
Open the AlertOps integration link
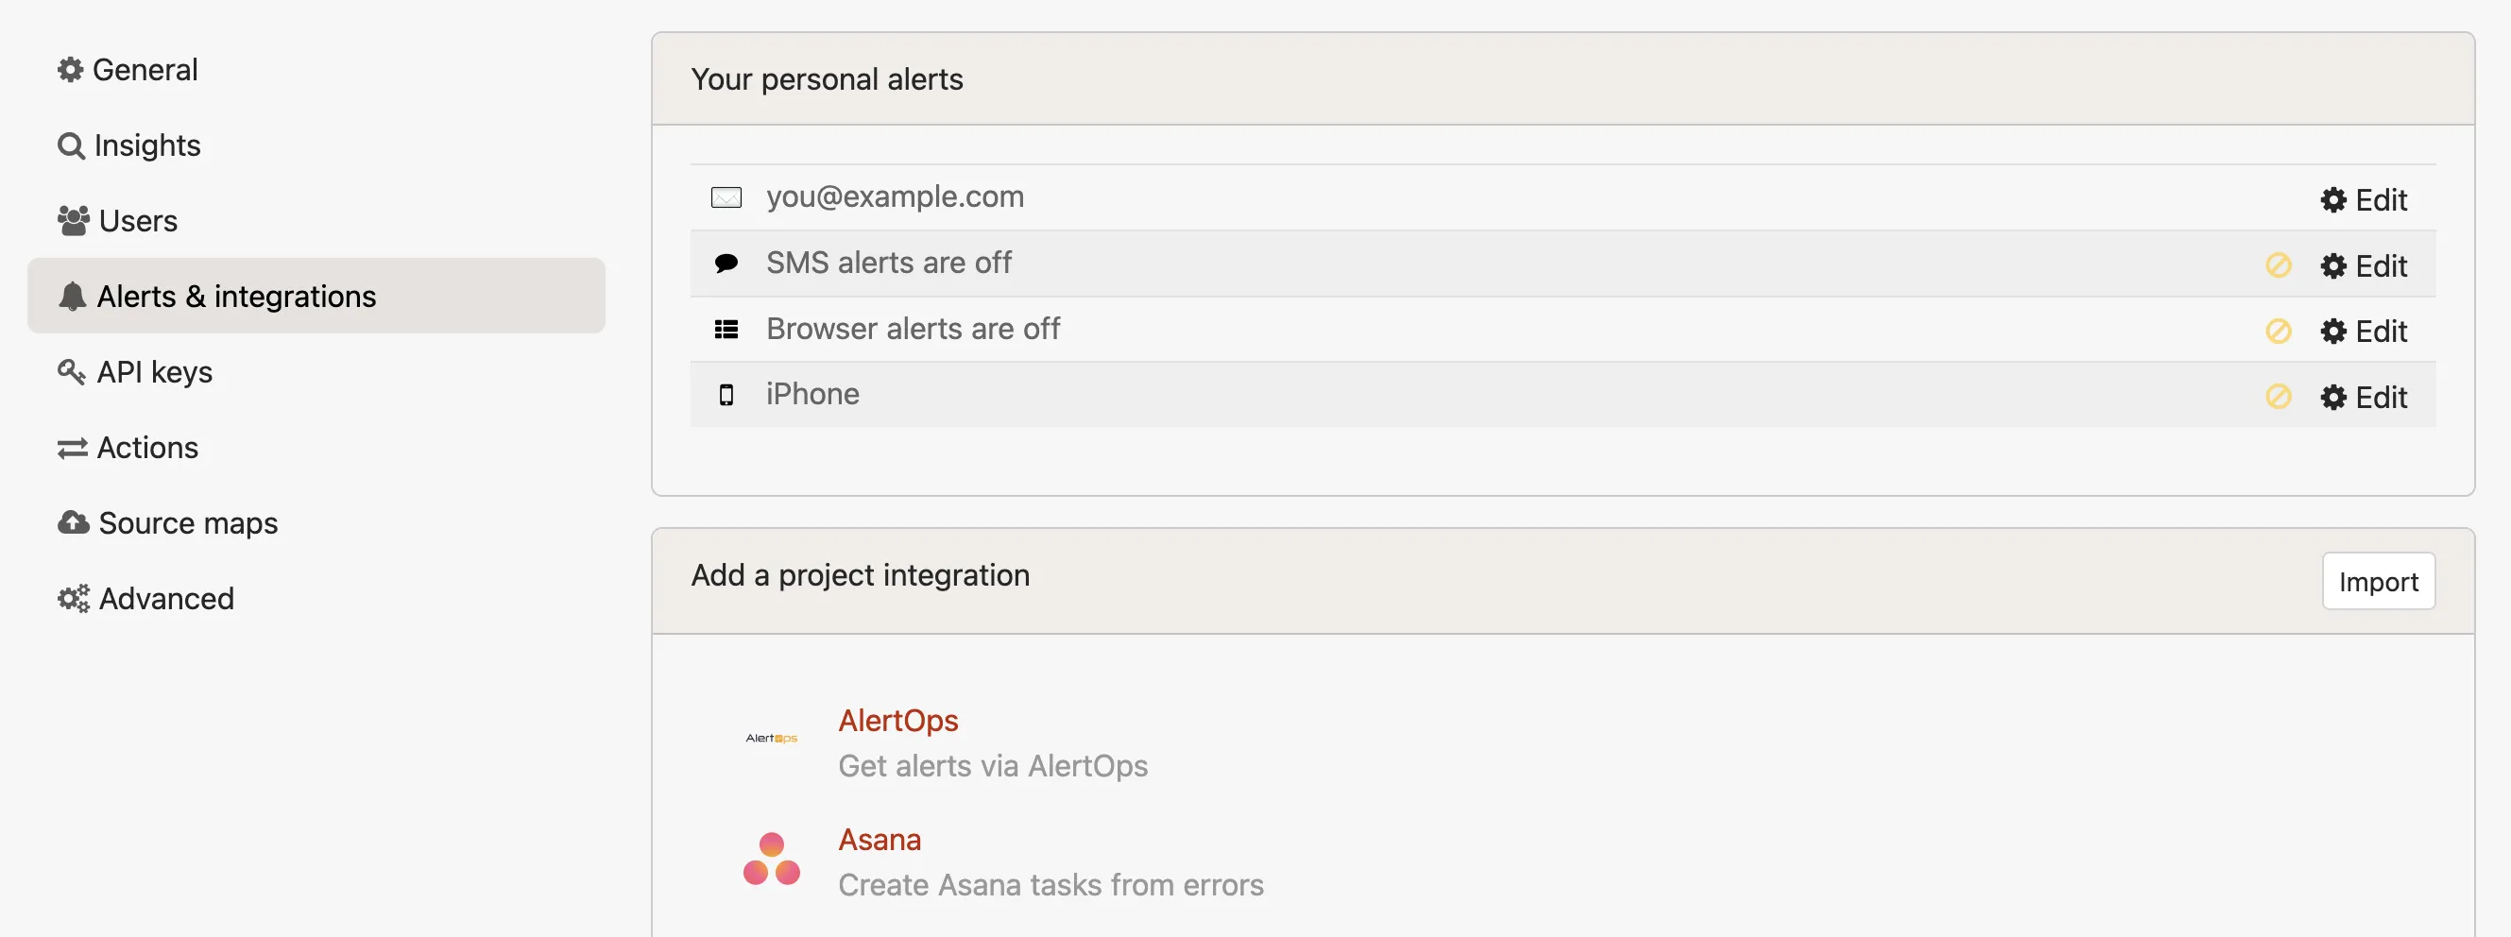(x=897, y=721)
